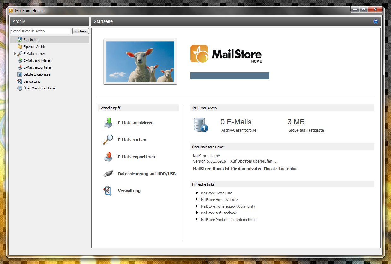Click the database archive info icon
Image resolution: width=391 pixels, height=264 pixels.
[x=201, y=125]
